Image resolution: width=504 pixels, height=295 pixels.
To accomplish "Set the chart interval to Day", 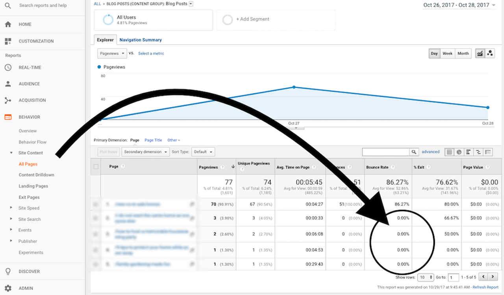I will pos(434,54).
